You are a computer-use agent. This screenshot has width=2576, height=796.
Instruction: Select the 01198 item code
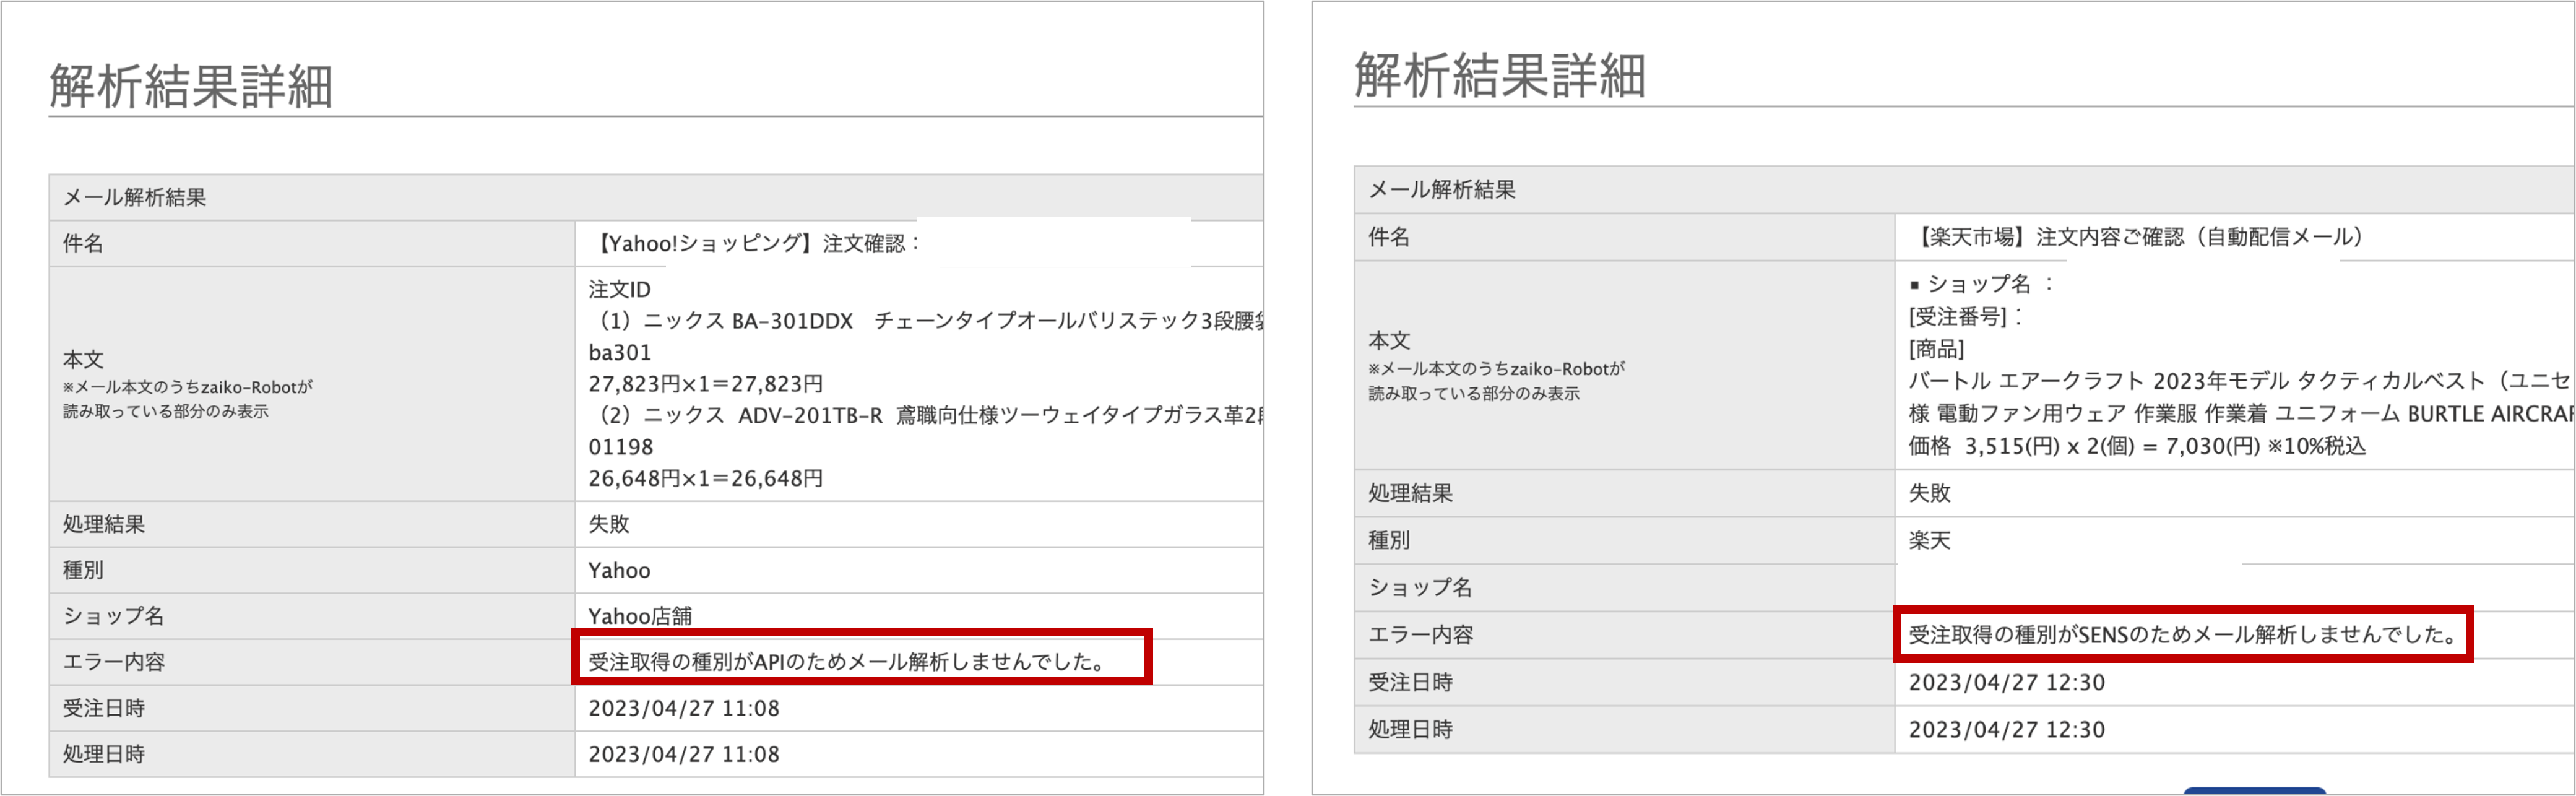tap(620, 447)
